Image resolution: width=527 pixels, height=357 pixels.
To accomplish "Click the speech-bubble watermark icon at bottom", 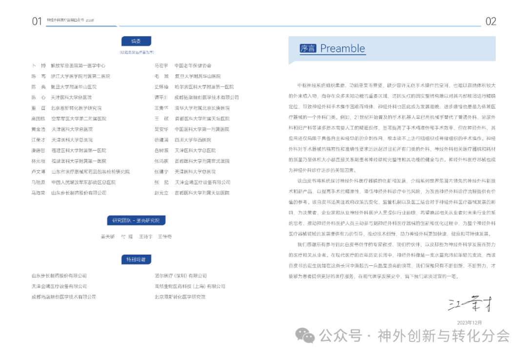I will [x=305, y=336].
